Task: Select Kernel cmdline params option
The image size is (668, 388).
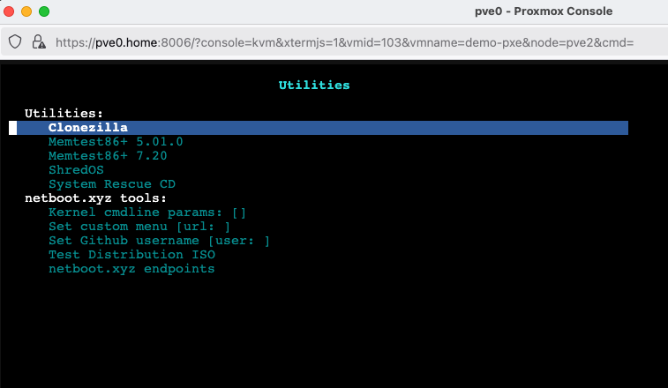Action: (147, 213)
